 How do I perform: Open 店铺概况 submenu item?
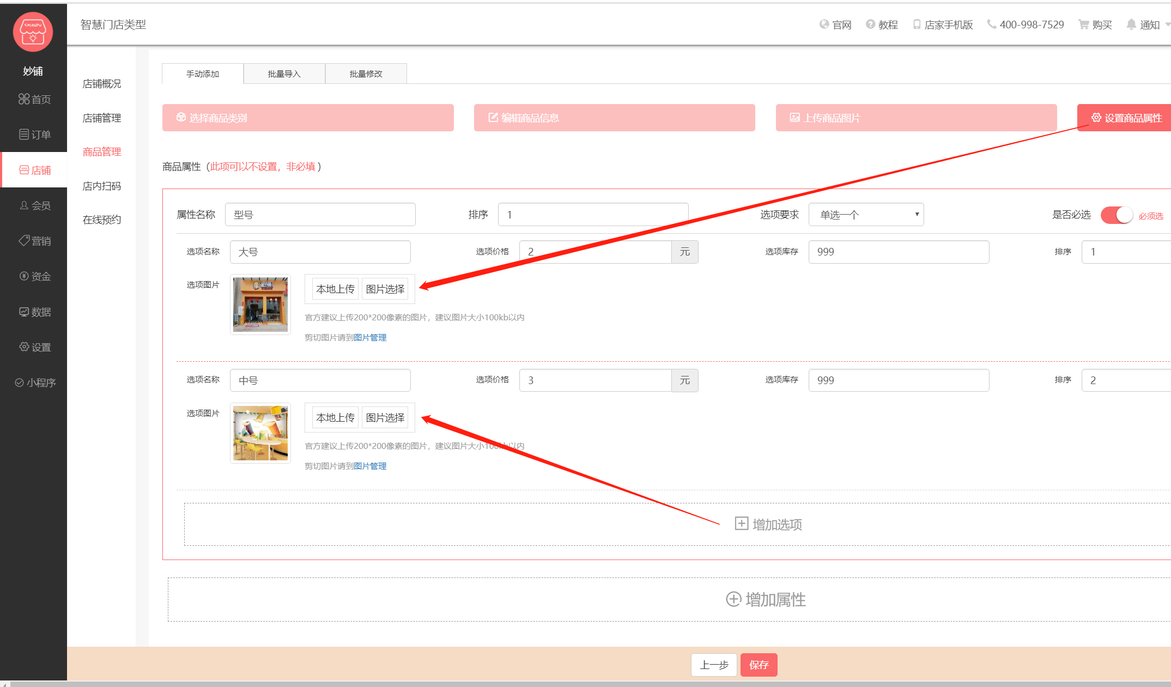tap(102, 84)
